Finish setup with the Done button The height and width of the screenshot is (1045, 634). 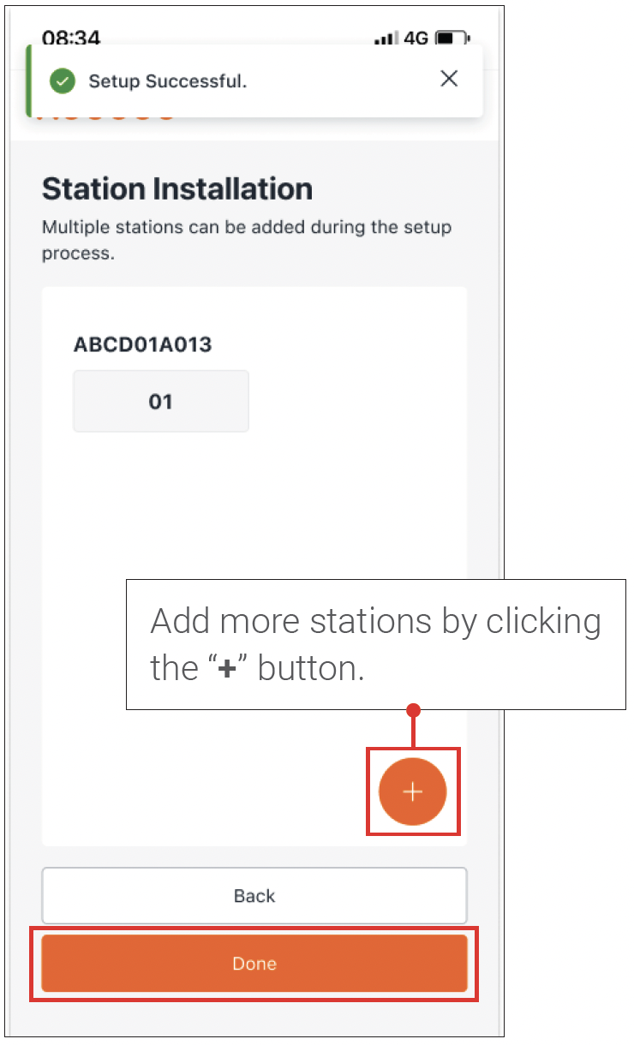pyautogui.click(x=254, y=964)
